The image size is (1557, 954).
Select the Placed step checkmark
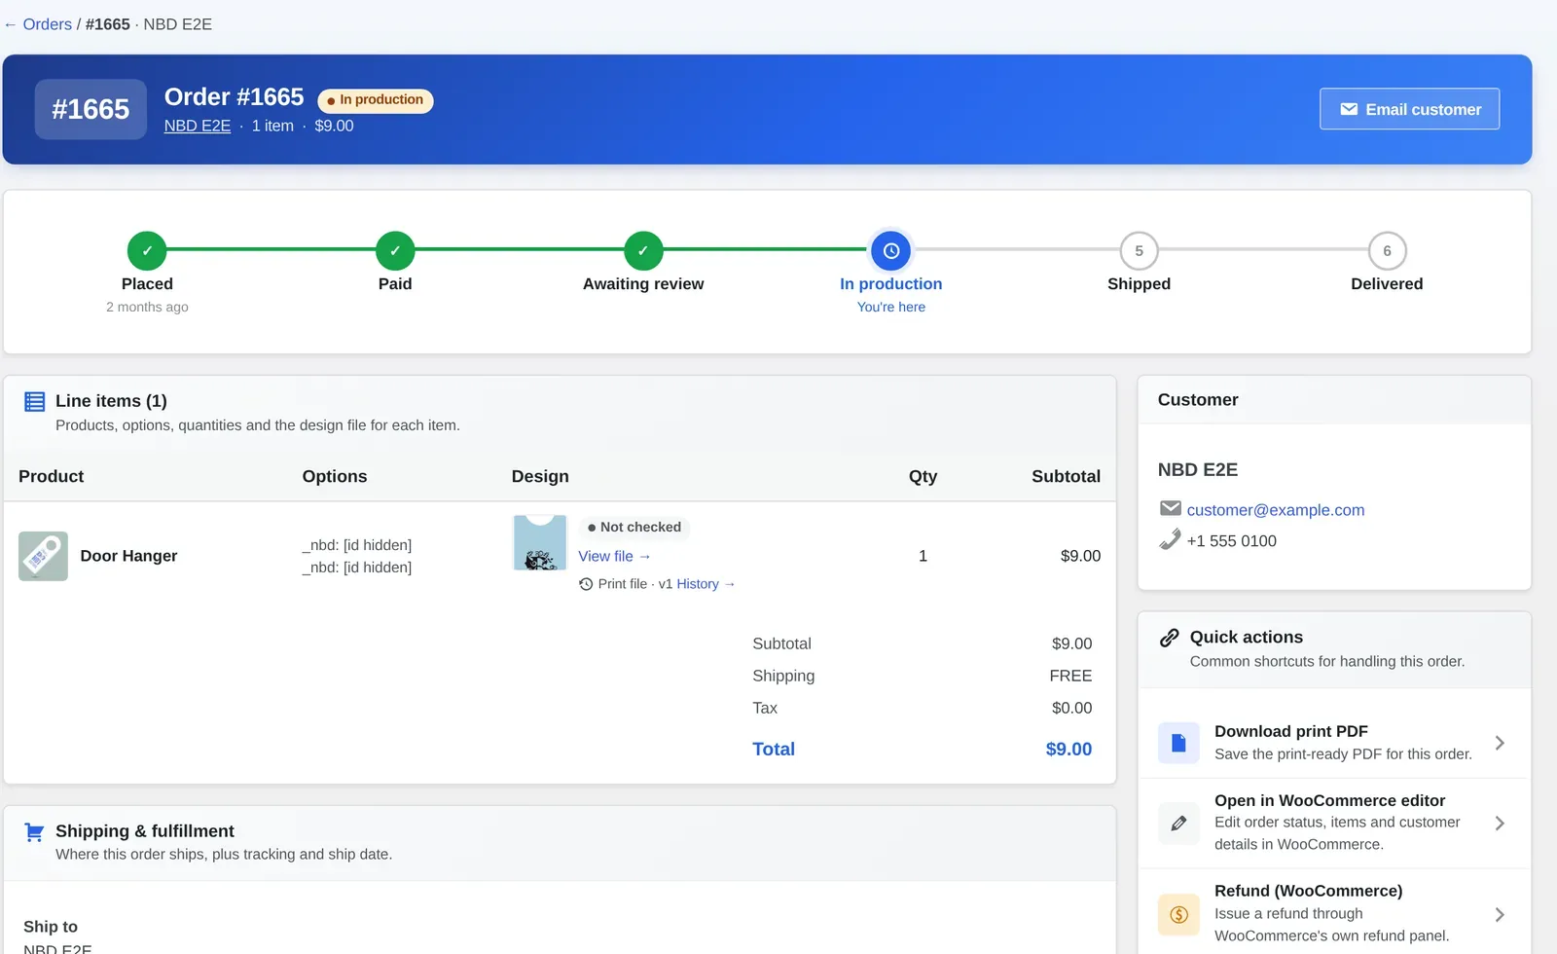147,250
